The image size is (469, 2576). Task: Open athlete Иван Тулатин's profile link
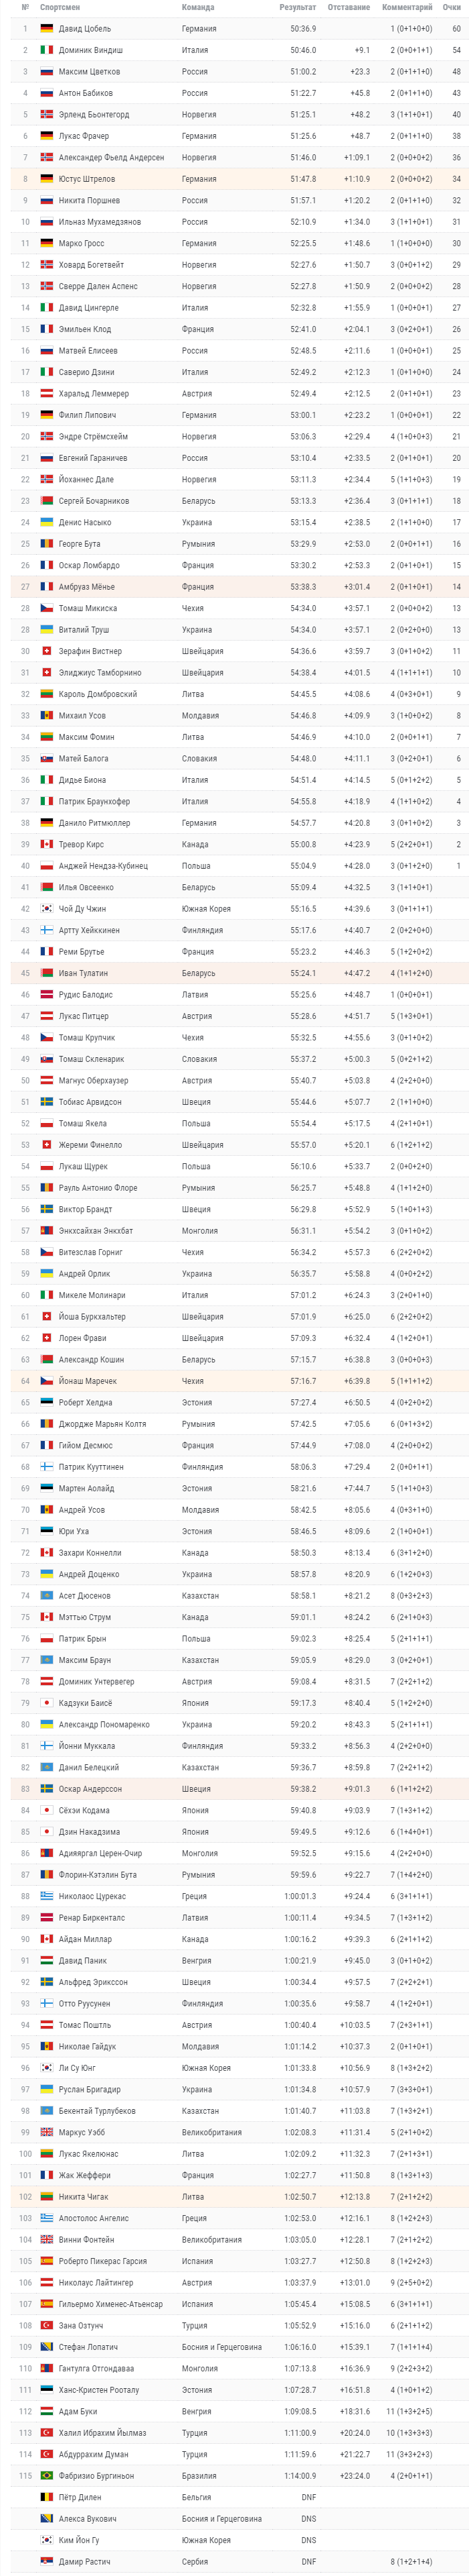(83, 973)
